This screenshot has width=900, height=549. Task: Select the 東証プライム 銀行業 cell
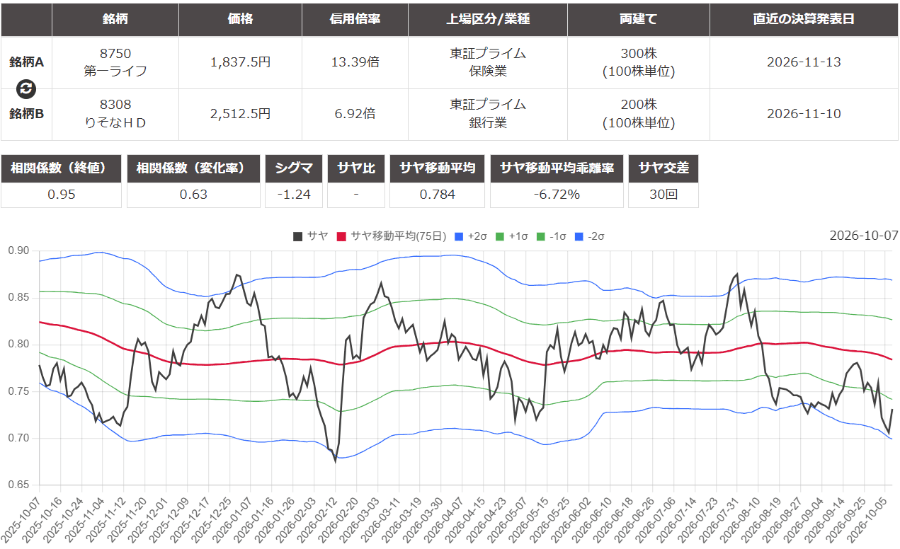[x=488, y=114]
